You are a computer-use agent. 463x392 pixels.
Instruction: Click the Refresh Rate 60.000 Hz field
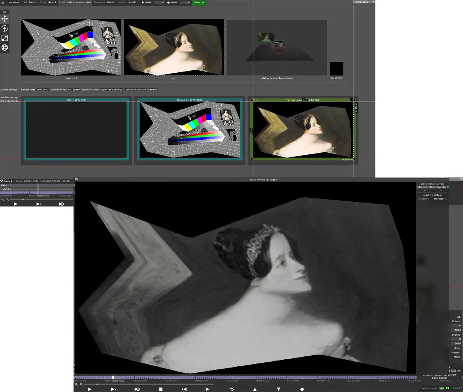[42, 90]
